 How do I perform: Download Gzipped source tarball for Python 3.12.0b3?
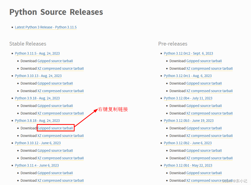pos(204,128)
